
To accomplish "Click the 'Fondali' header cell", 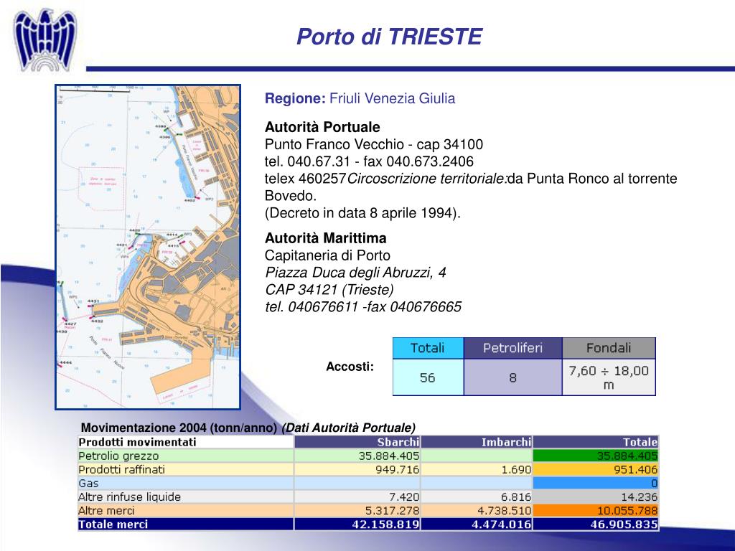I will pos(609,348).
